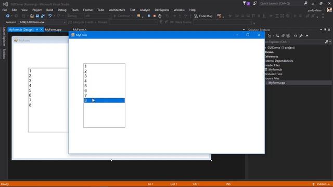The width and height of the screenshot is (333, 187).
Task: Open the Toolbox side tab
Action: coord(4,54)
